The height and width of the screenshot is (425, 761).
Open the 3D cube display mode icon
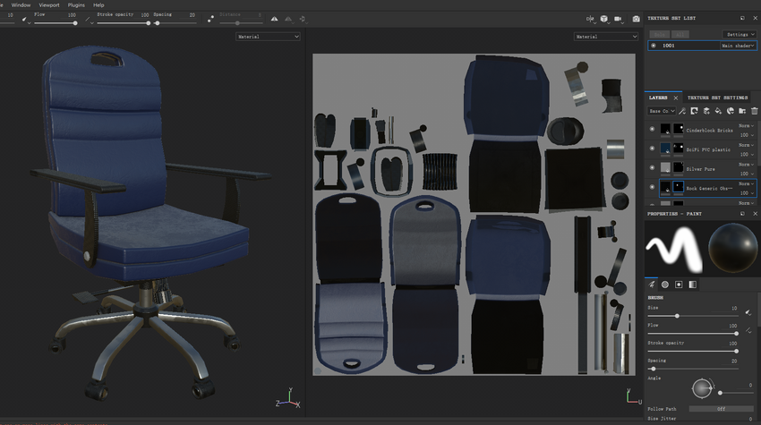pos(603,19)
